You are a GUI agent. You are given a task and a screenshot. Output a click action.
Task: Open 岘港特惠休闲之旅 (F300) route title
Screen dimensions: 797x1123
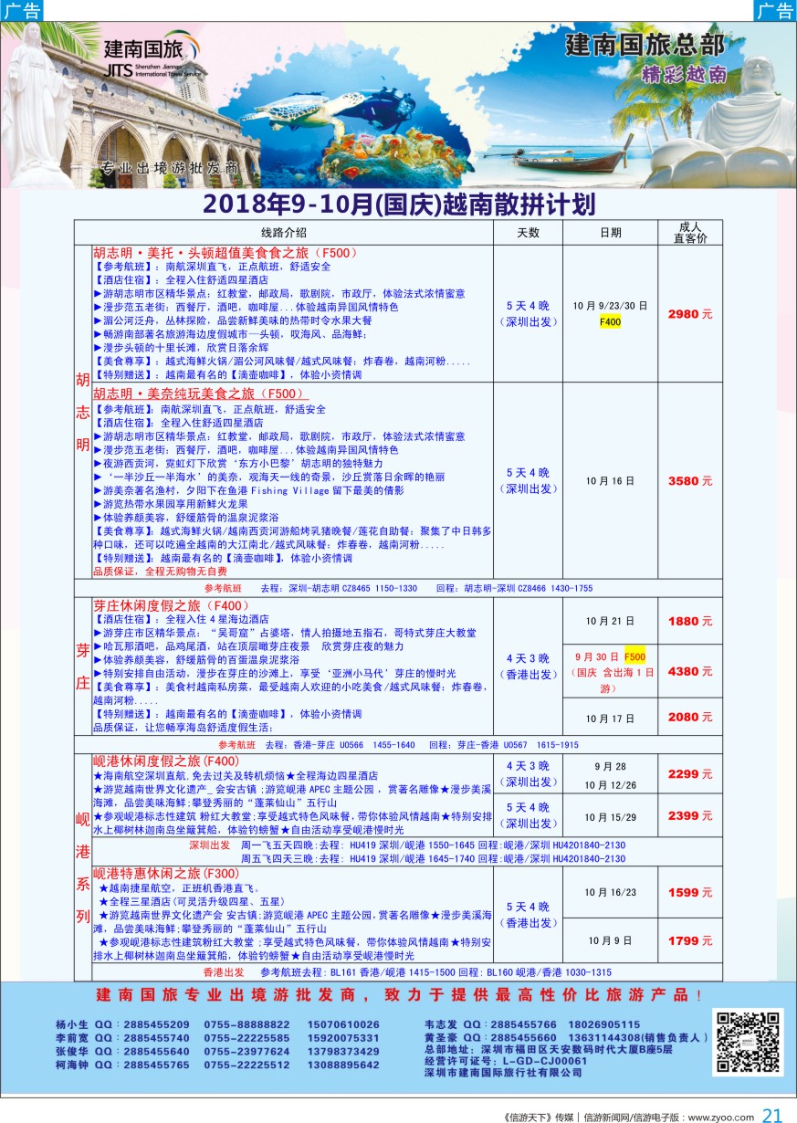click(166, 872)
